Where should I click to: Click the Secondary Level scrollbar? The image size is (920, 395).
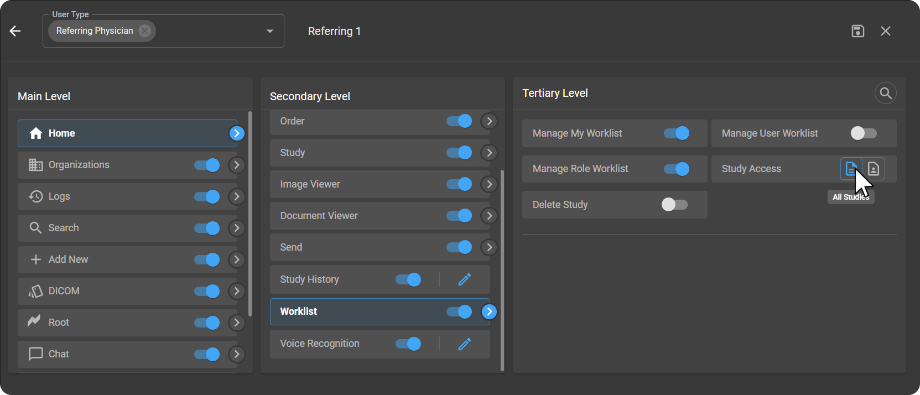click(502, 270)
